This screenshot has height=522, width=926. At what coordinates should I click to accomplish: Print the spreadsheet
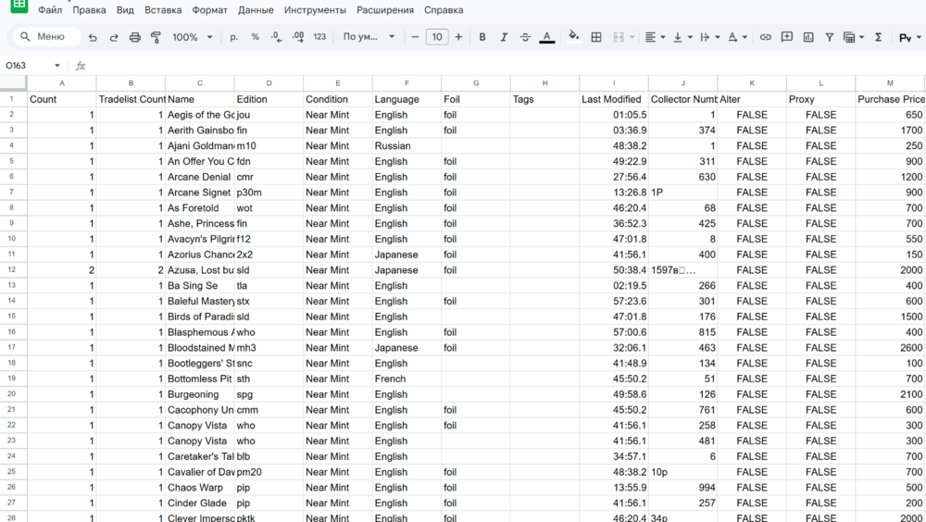135,37
